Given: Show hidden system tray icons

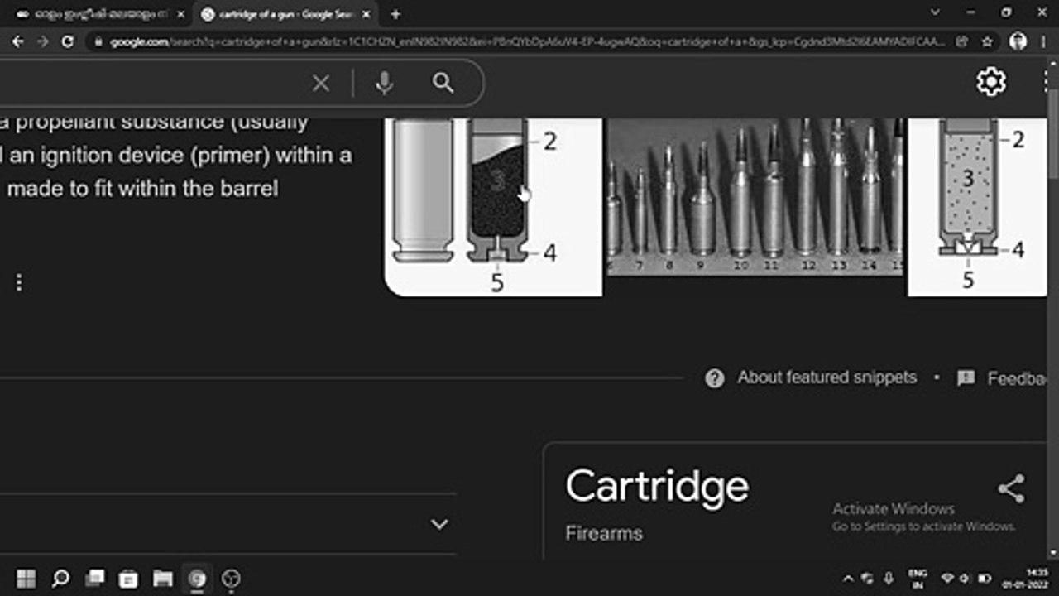Looking at the screenshot, I should pyautogui.click(x=848, y=579).
